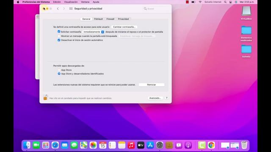Open Reminders from the dock

pos(112,145)
